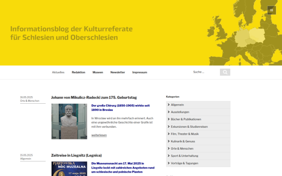Click the date 15.05.2025
The width and height of the screenshot is (282, 176).
pyautogui.click(x=26, y=155)
